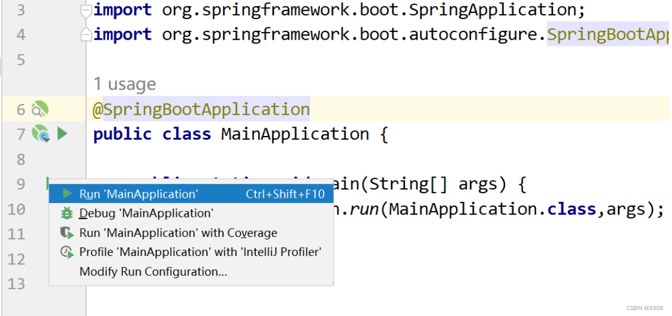672x316 pixels.
Task: Click the Profiler icon in menu
Action: [67, 252]
